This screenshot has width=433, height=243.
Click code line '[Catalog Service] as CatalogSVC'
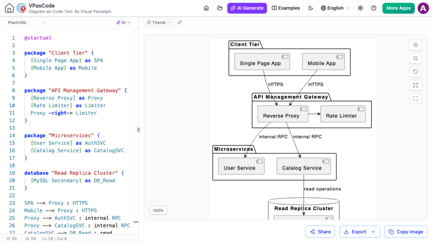77,151
